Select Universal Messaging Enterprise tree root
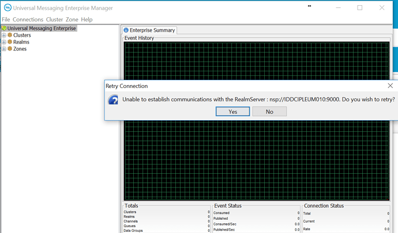This screenshot has height=233, width=398. point(42,28)
